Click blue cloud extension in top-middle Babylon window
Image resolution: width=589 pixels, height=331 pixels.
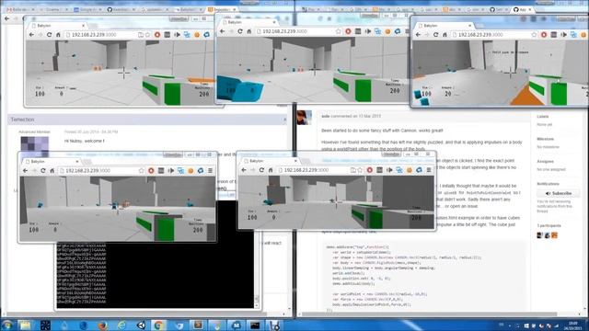(398, 31)
